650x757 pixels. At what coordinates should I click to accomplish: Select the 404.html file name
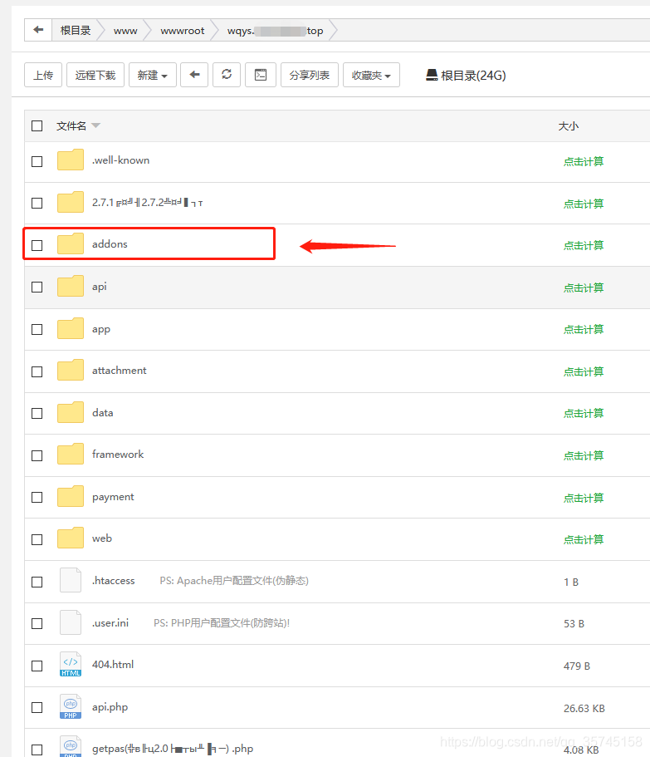[x=113, y=664]
